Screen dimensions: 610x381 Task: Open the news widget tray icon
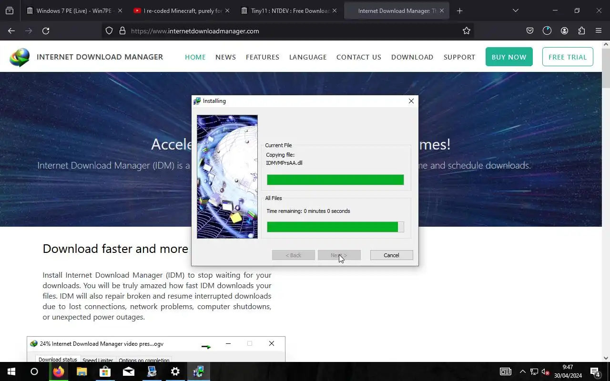(x=505, y=371)
